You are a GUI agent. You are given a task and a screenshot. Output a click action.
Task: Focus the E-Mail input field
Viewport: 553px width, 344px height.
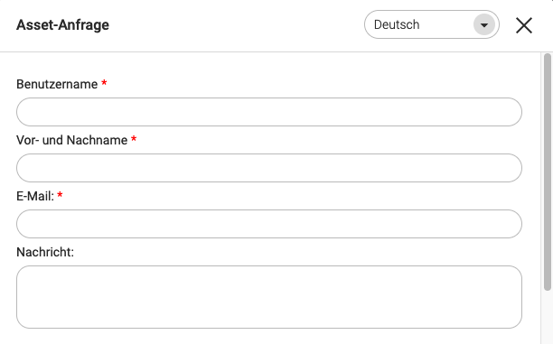tap(269, 224)
